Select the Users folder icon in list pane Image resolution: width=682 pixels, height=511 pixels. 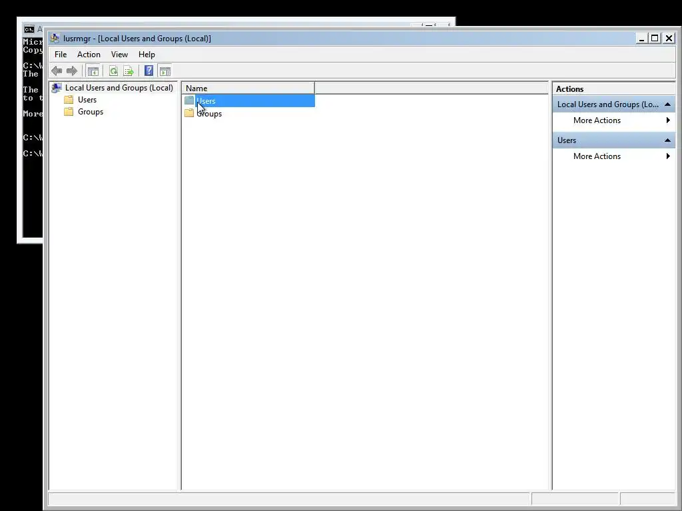[x=189, y=100]
